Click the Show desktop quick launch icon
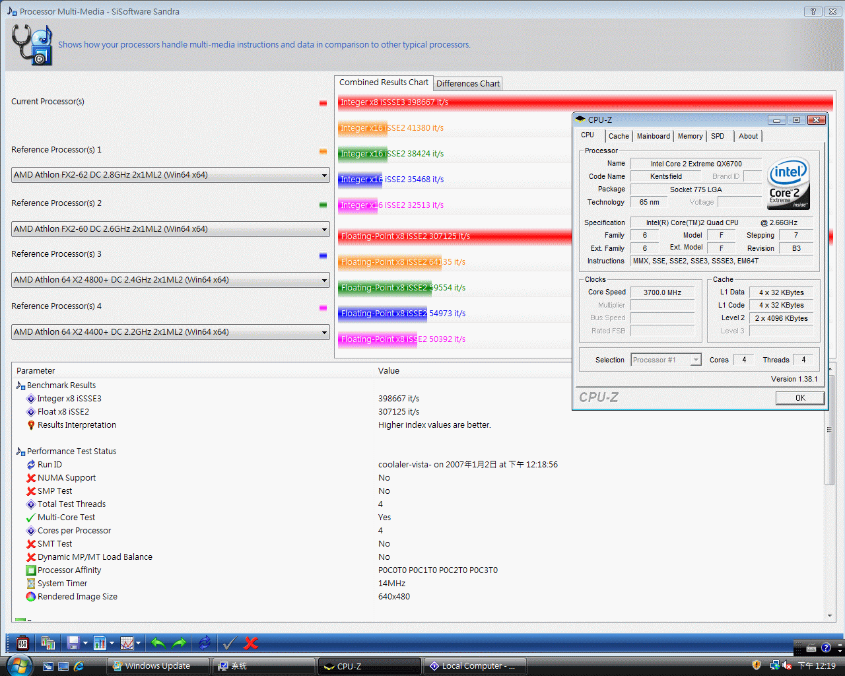The height and width of the screenshot is (676, 845). 63,666
